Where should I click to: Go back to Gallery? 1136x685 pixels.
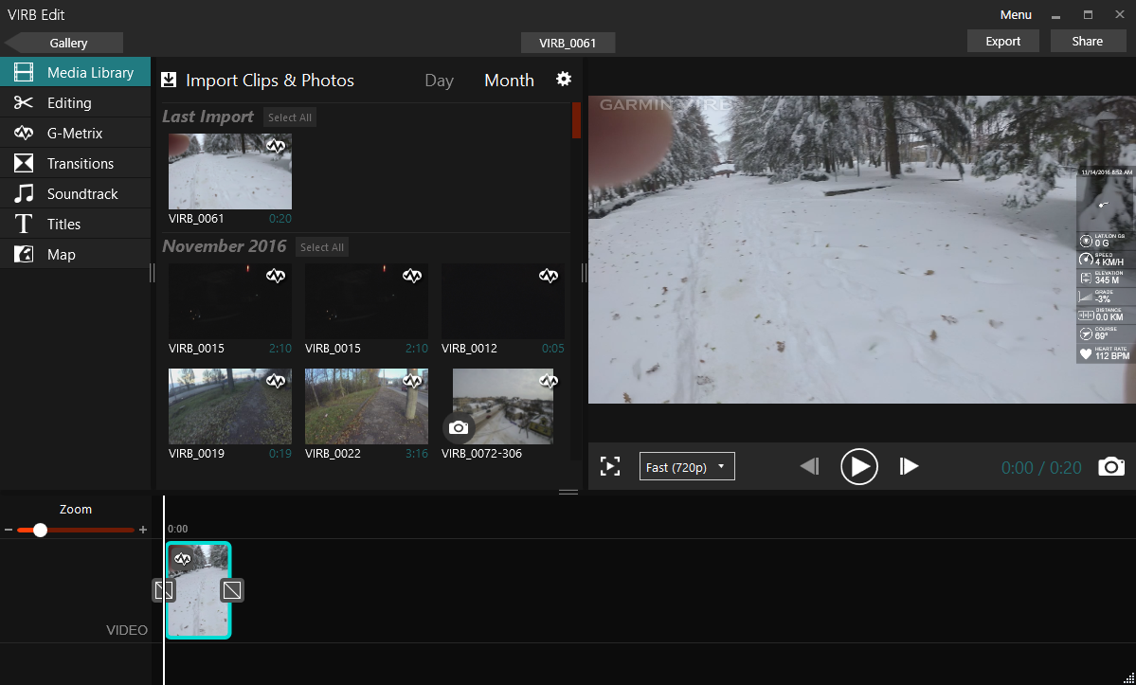(66, 43)
